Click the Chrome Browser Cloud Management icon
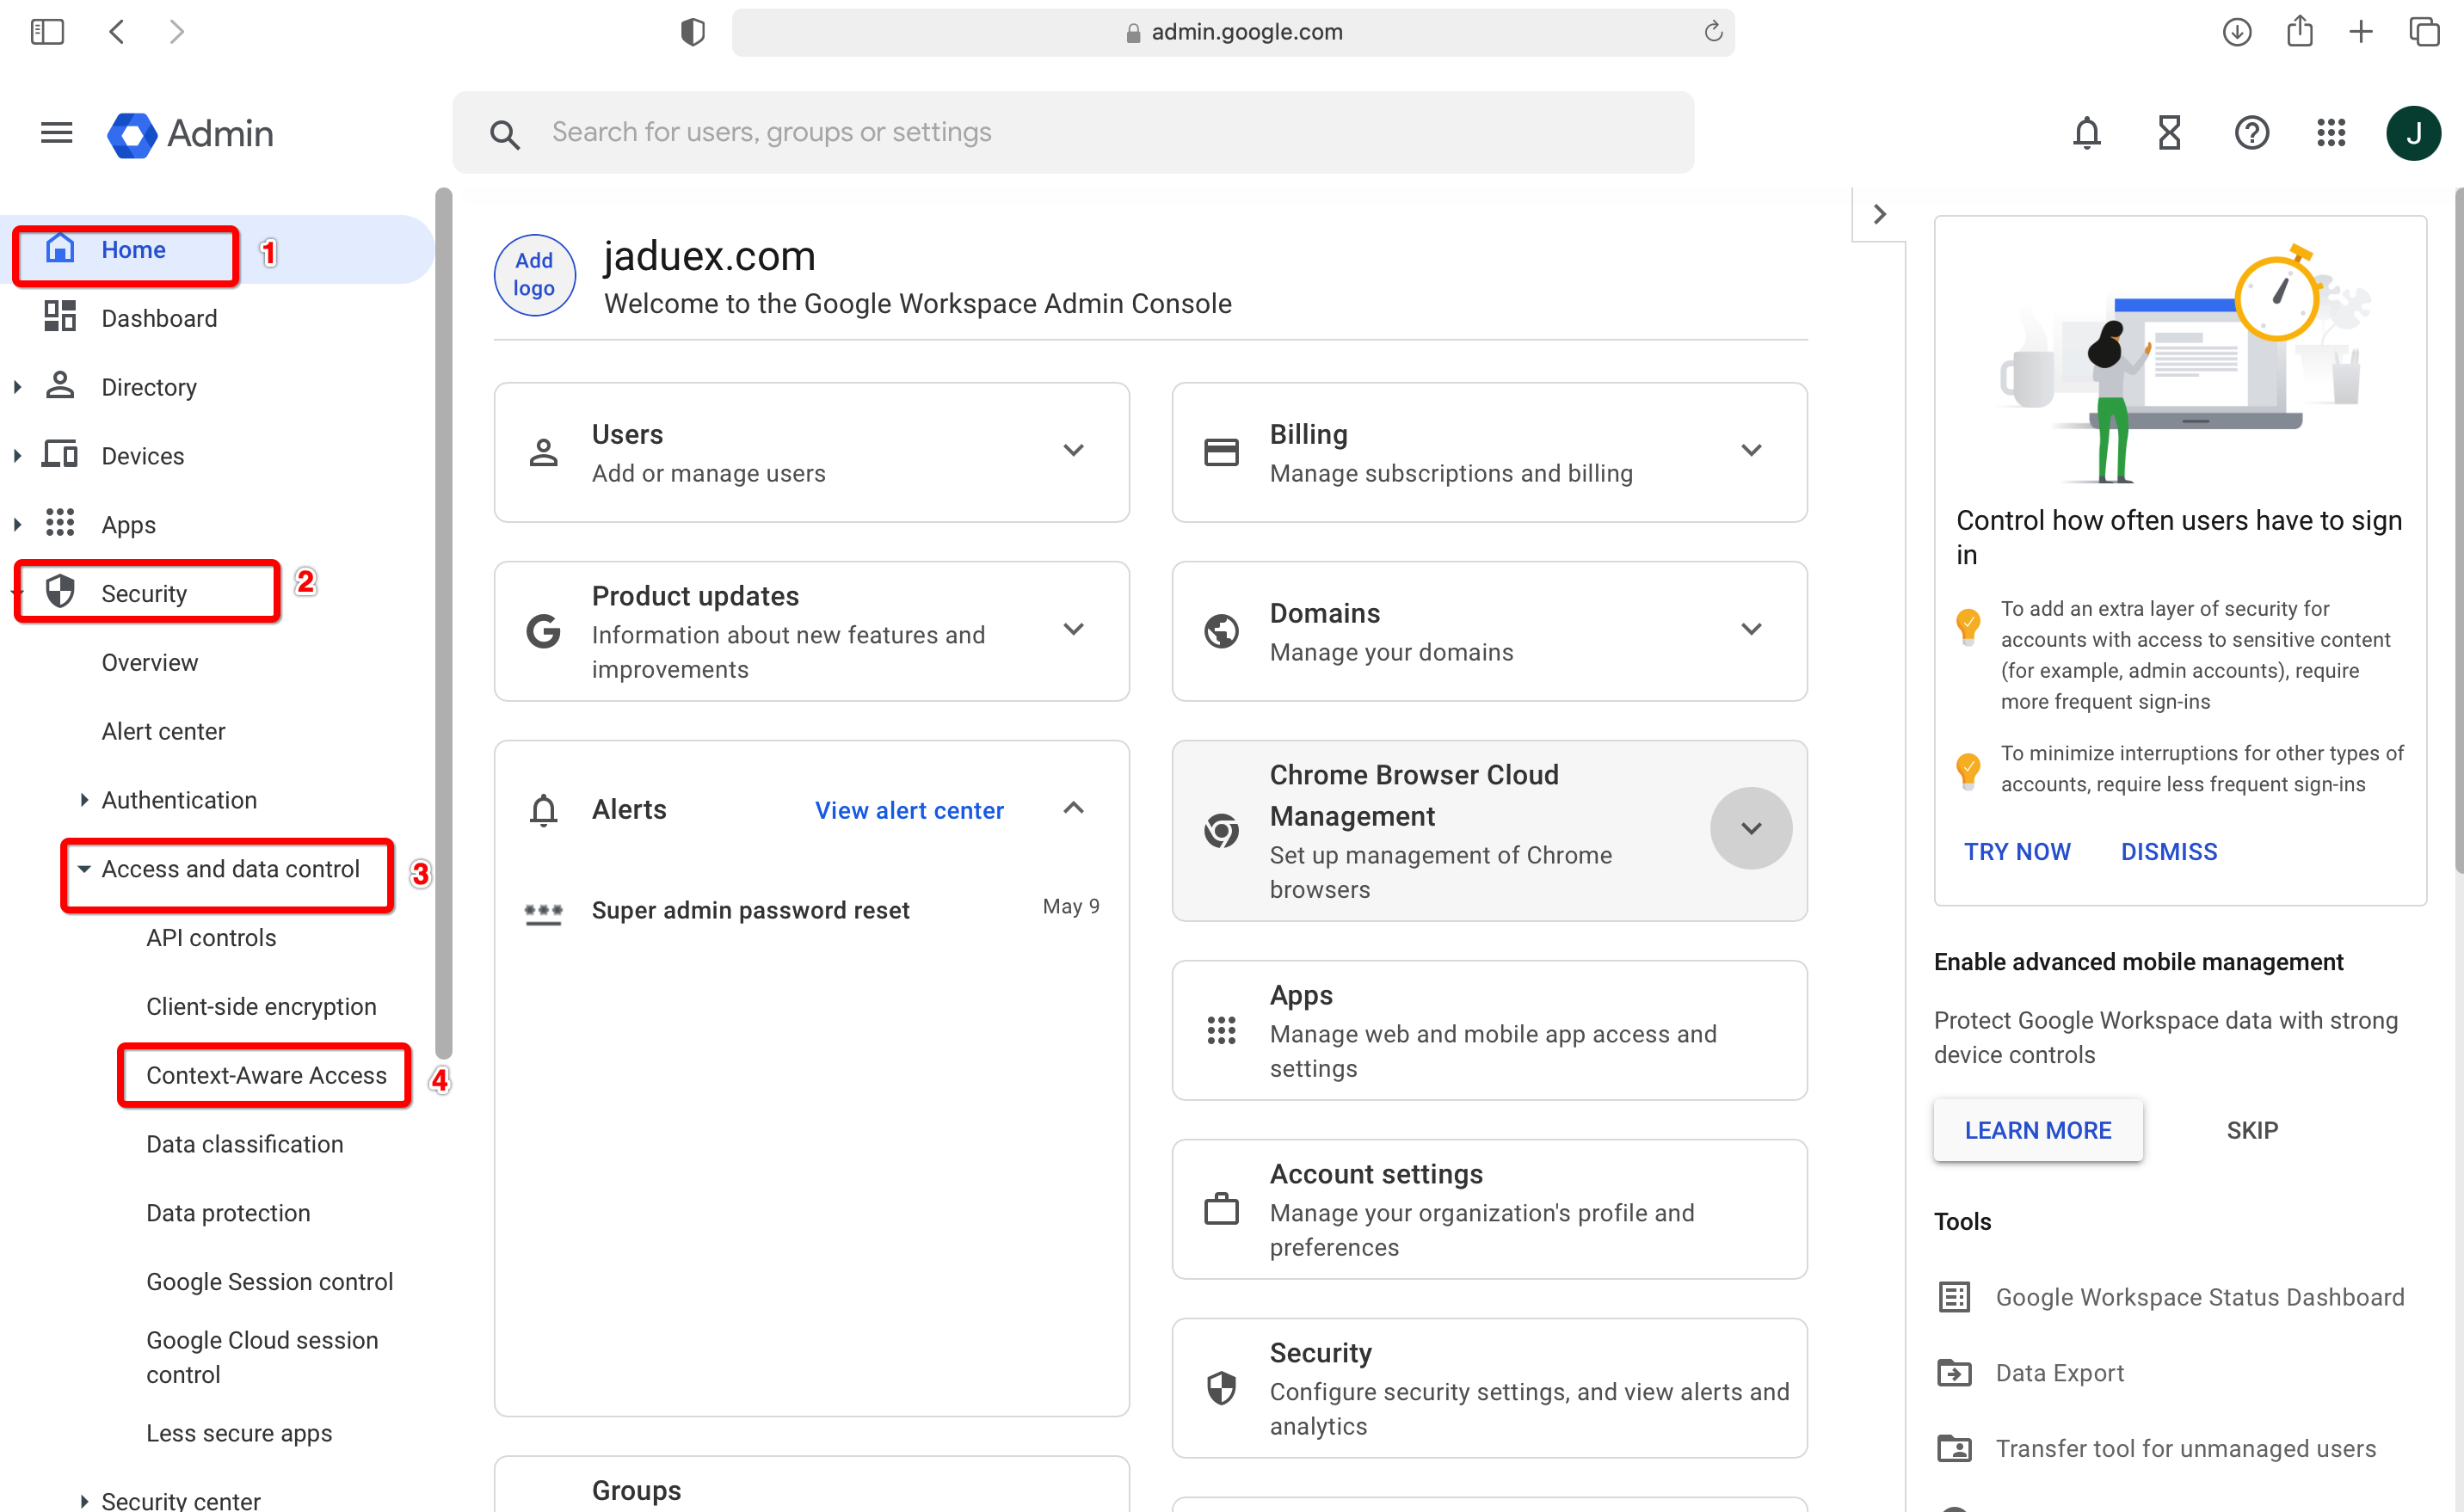 tap(1220, 830)
